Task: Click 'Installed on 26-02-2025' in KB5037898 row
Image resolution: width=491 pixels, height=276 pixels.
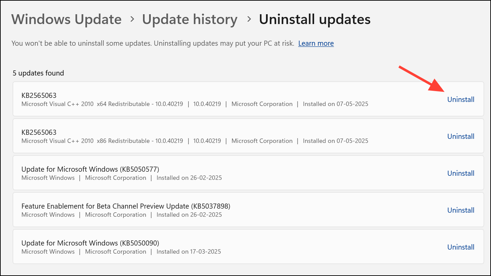Action: coord(189,215)
